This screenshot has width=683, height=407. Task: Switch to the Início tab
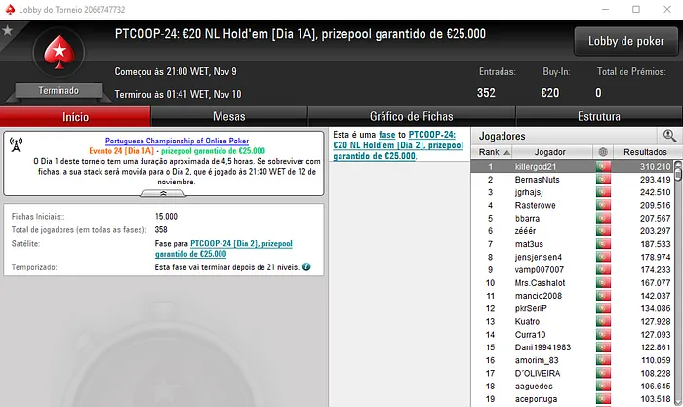[x=75, y=117]
